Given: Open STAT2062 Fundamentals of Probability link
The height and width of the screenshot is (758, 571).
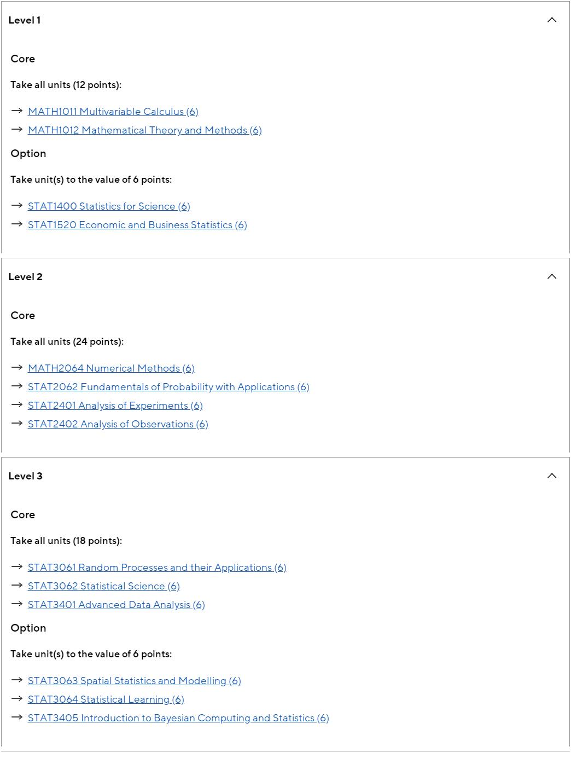Looking at the screenshot, I should coord(168,387).
